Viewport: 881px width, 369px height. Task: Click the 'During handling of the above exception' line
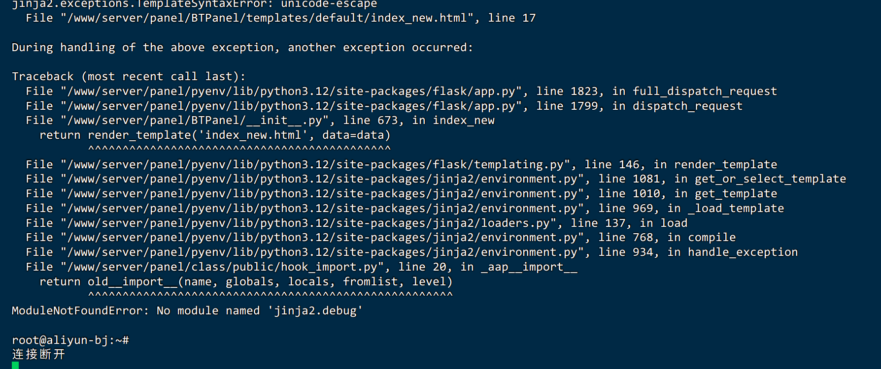point(242,48)
